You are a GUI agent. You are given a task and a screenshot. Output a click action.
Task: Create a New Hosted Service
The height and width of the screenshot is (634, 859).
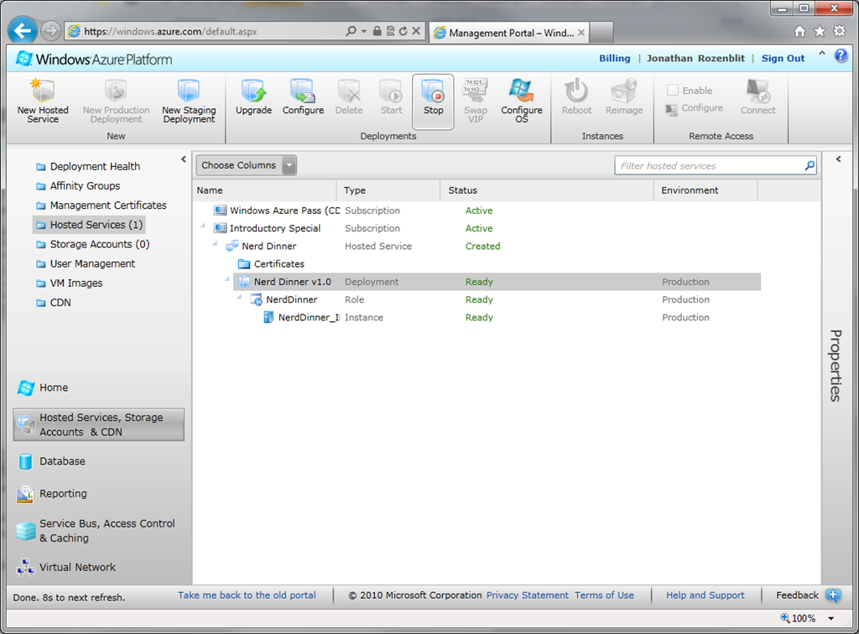coord(42,99)
